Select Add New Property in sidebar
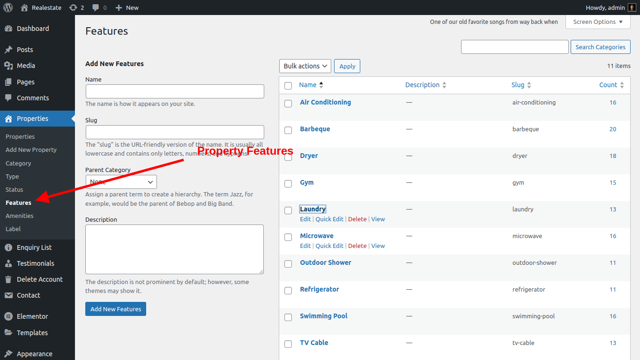 point(31,150)
